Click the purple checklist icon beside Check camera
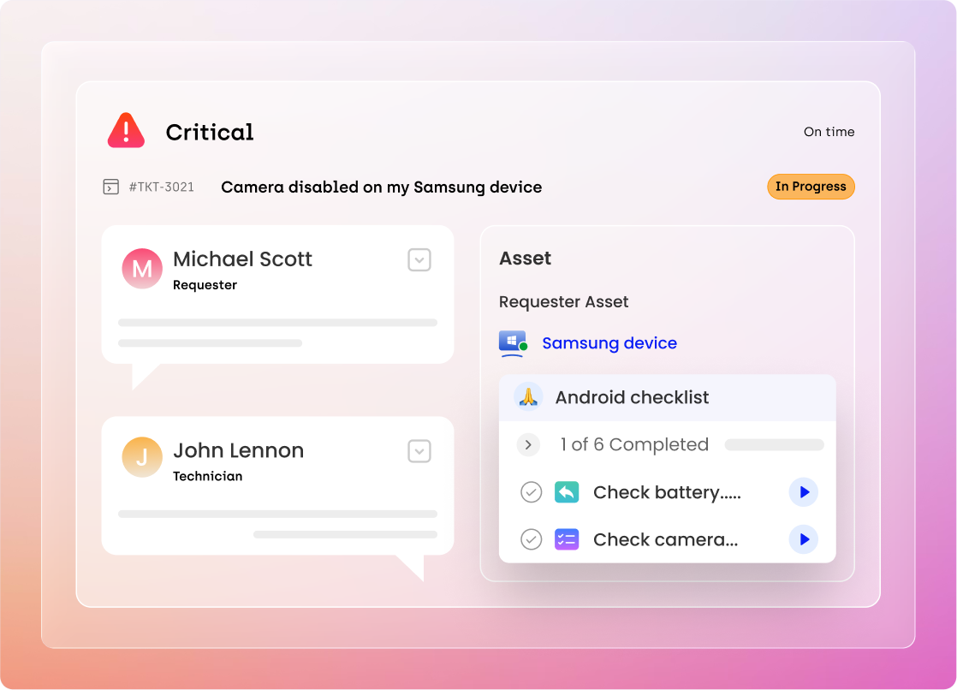Screen dimensions: 957x690 [x=567, y=539]
